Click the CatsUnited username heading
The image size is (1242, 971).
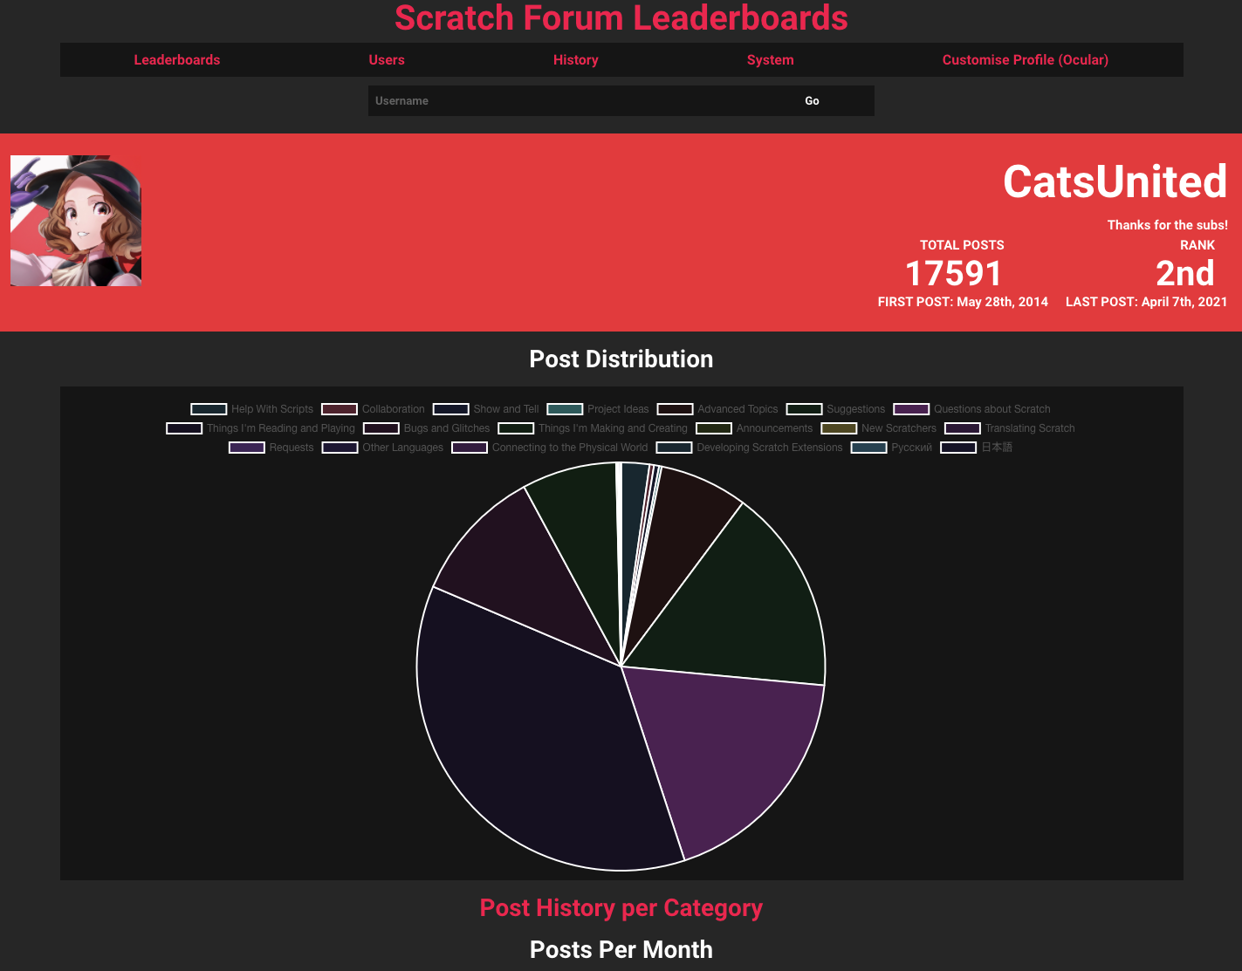1115,181
